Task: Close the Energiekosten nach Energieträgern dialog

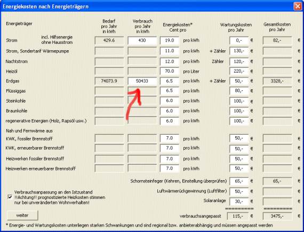Action: tap(298, 6)
